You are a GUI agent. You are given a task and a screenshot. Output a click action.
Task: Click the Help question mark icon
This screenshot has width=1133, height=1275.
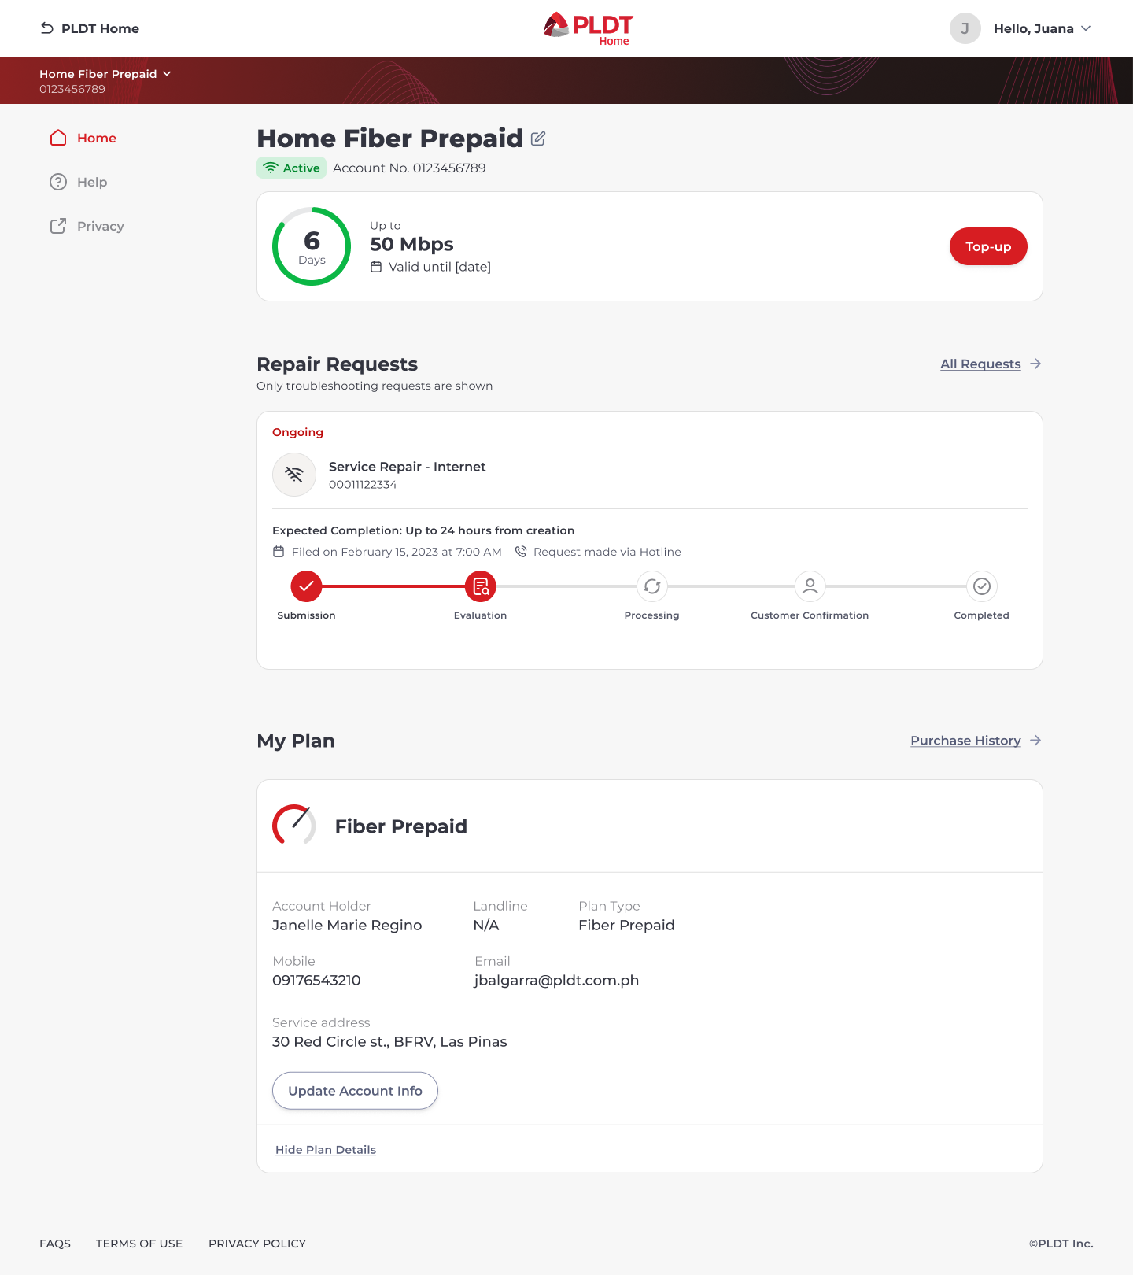coord(58,182)
